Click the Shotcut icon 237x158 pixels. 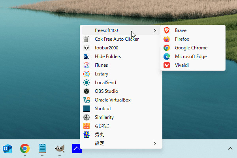click(87, 109)
